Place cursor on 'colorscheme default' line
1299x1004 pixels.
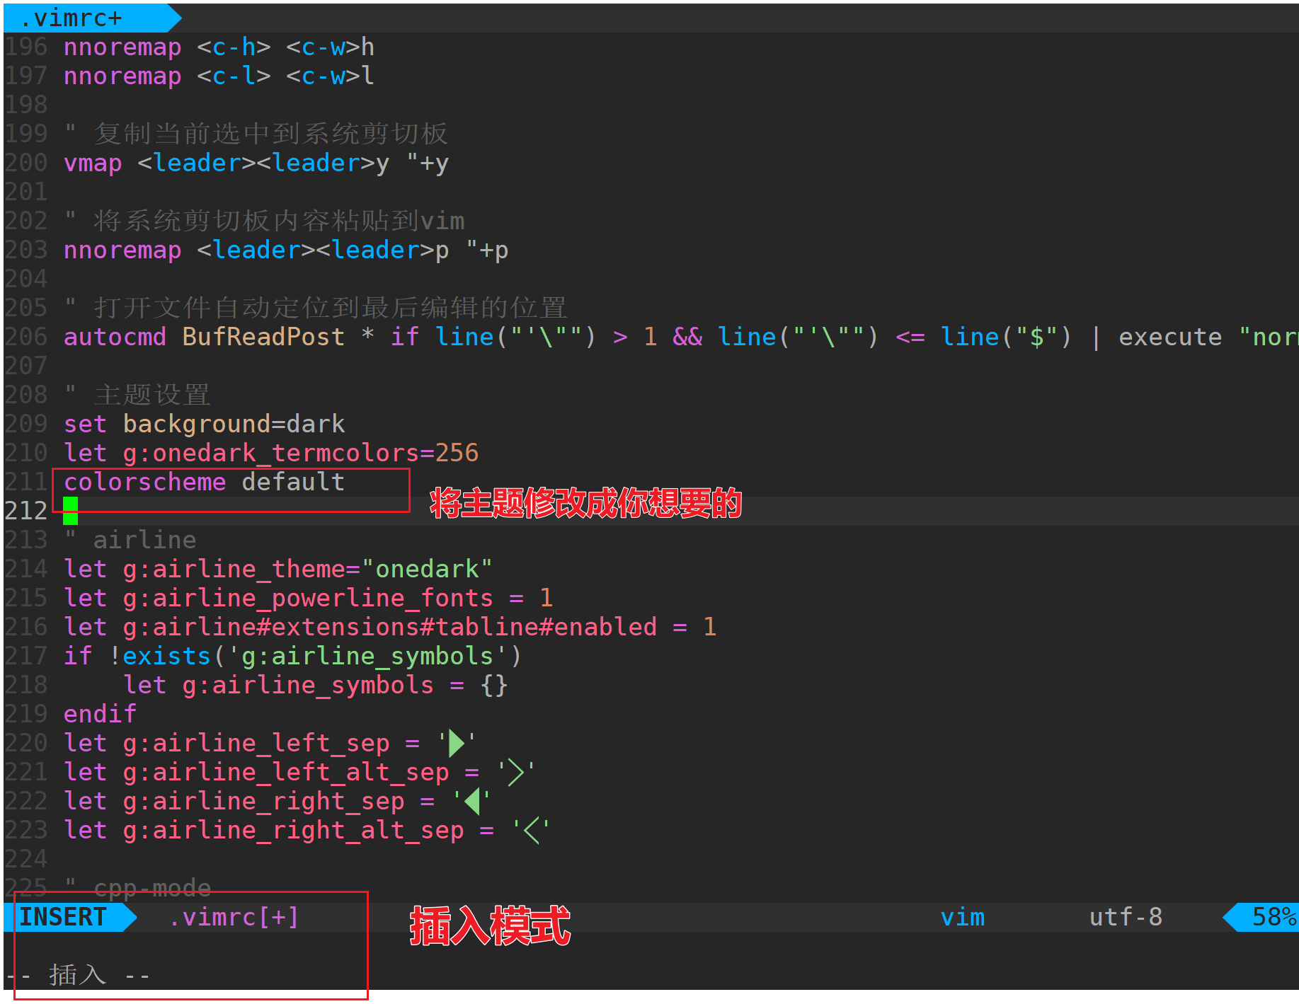(204, 482)
